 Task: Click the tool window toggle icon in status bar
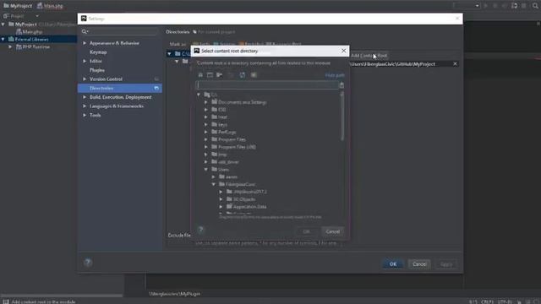6,301
